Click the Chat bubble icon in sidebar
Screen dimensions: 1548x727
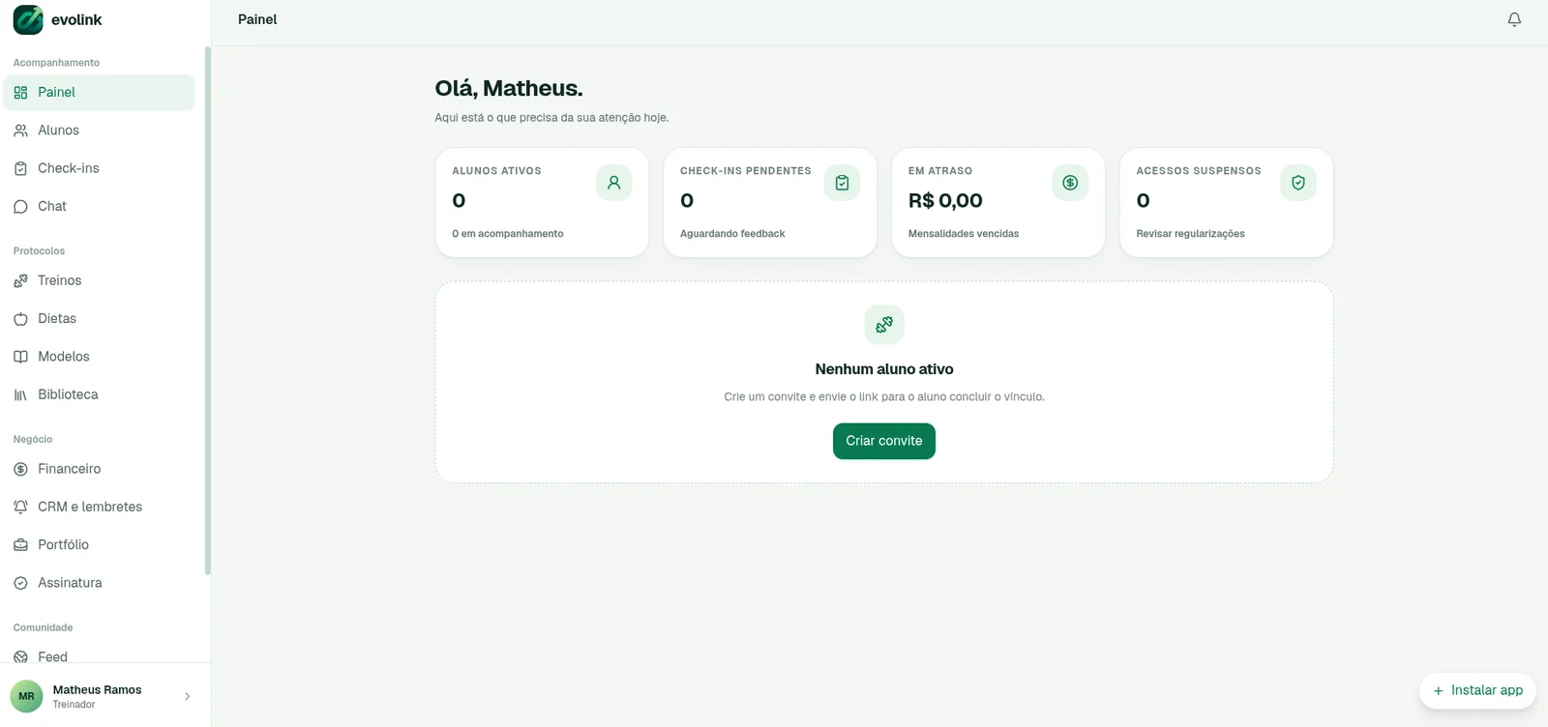click(20, 207)
